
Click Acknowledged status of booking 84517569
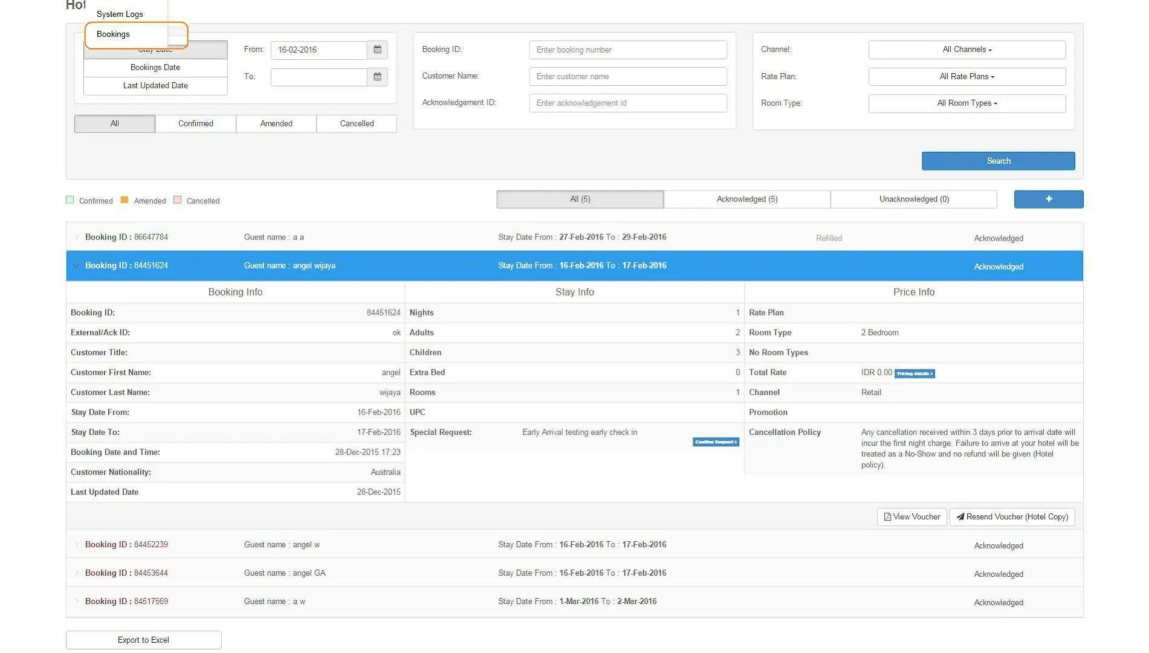pyautogui.click(x=998, y=602)
